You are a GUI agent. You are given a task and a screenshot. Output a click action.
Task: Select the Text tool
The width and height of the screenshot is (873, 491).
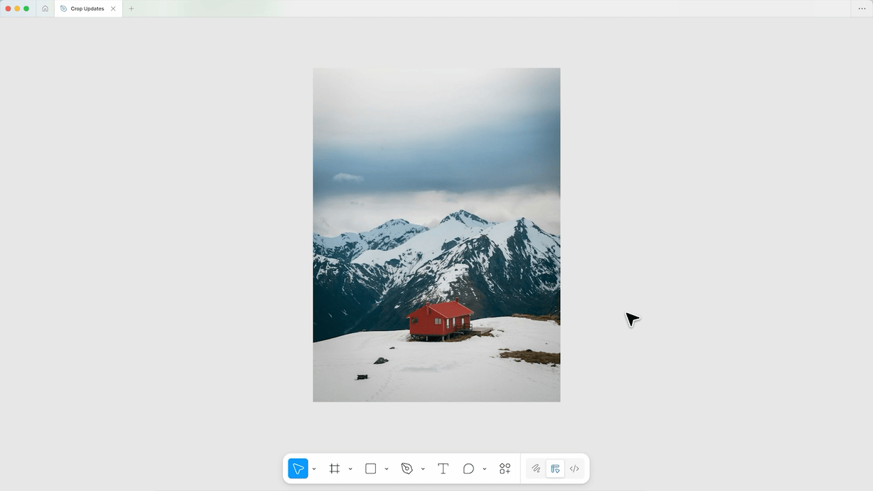443,469
